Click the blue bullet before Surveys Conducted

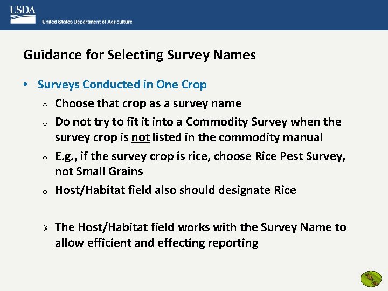25,85
